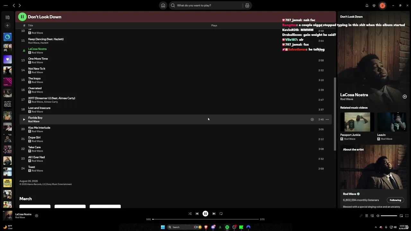Show hidden system tray icons
411x231 pixels.
[x=376, y=227]
